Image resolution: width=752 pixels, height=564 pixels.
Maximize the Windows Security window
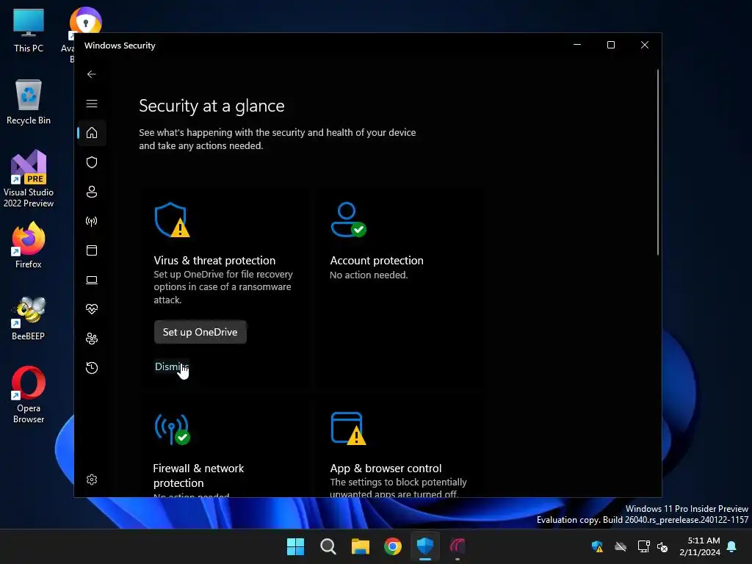611,45
